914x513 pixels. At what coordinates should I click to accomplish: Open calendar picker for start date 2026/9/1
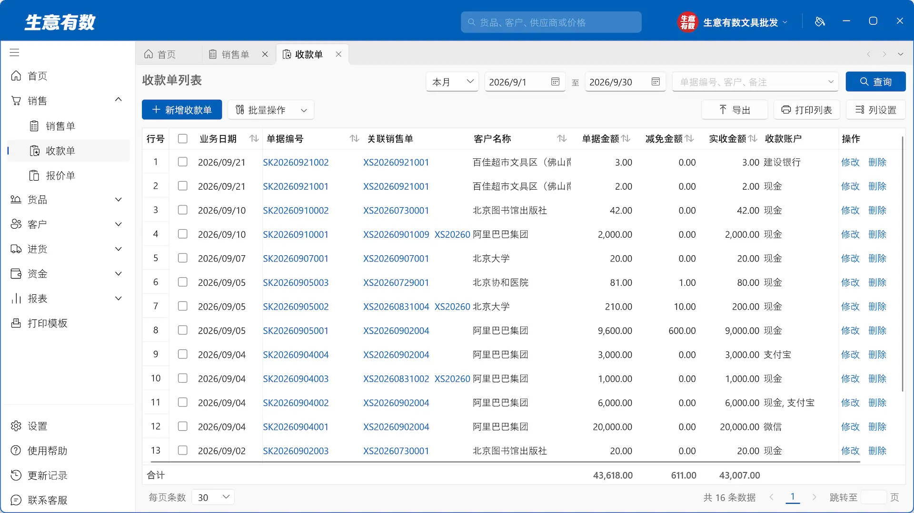pyautogui.click(x=555, y=82)
